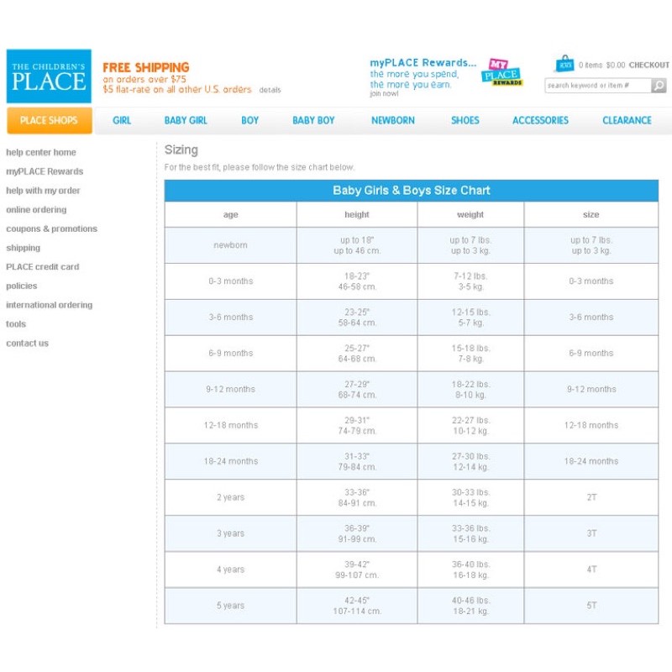Click the 25-27" height cell
Screen dimensions: 672x672
(x=356, y=353)
